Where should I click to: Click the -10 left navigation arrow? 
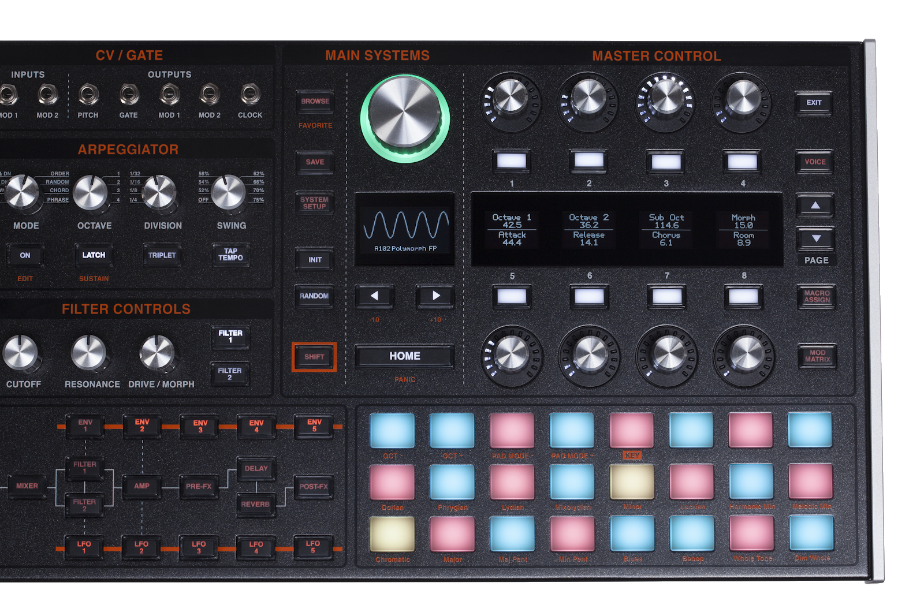coord(375,297)
